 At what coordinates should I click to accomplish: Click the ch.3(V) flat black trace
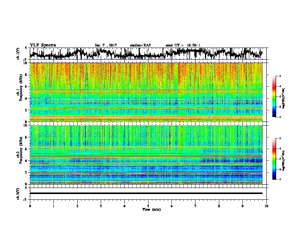(x=146, y=193)
